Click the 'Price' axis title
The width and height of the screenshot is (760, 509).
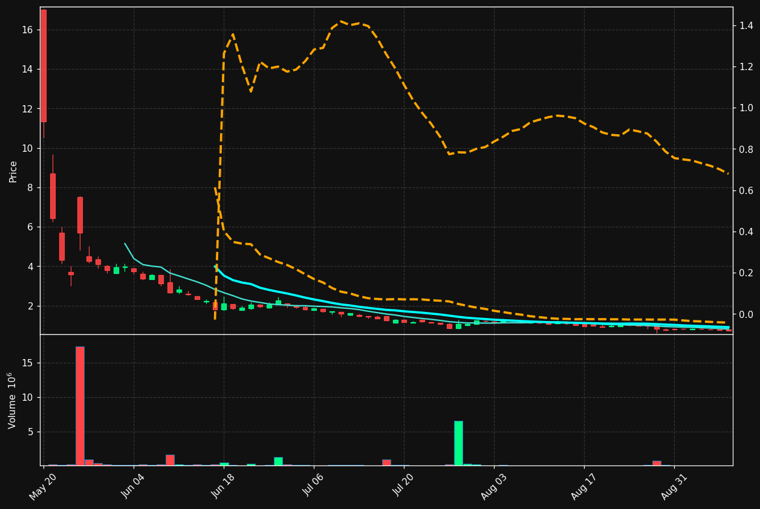(x=13, y=171)
